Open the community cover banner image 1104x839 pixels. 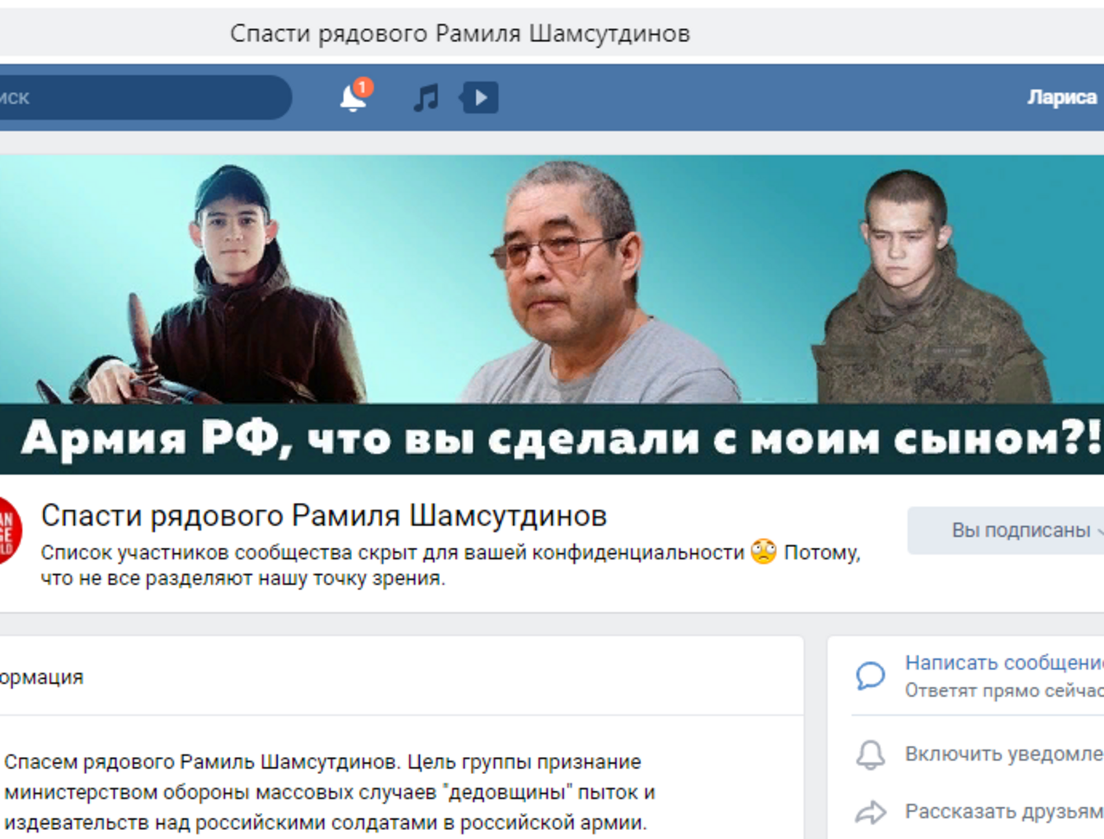pos(552,314)
